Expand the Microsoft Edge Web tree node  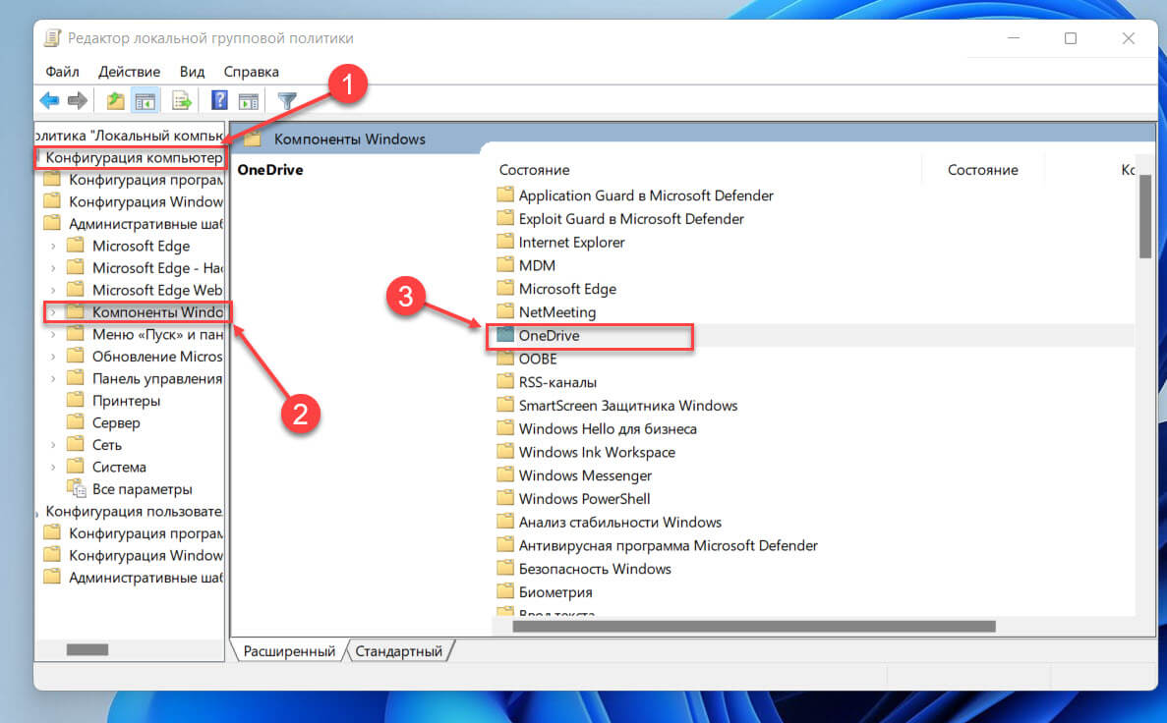tap(53, 290)
